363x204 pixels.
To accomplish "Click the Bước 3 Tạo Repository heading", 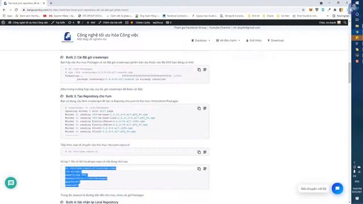I will 88,96.
